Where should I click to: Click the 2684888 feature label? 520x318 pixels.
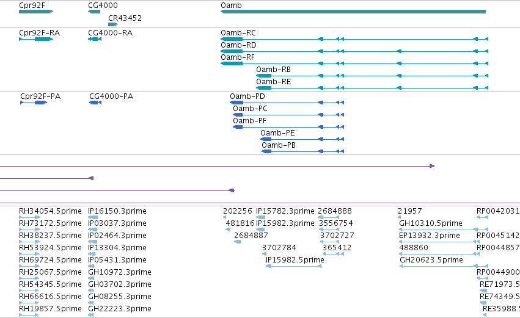(335, 211)
